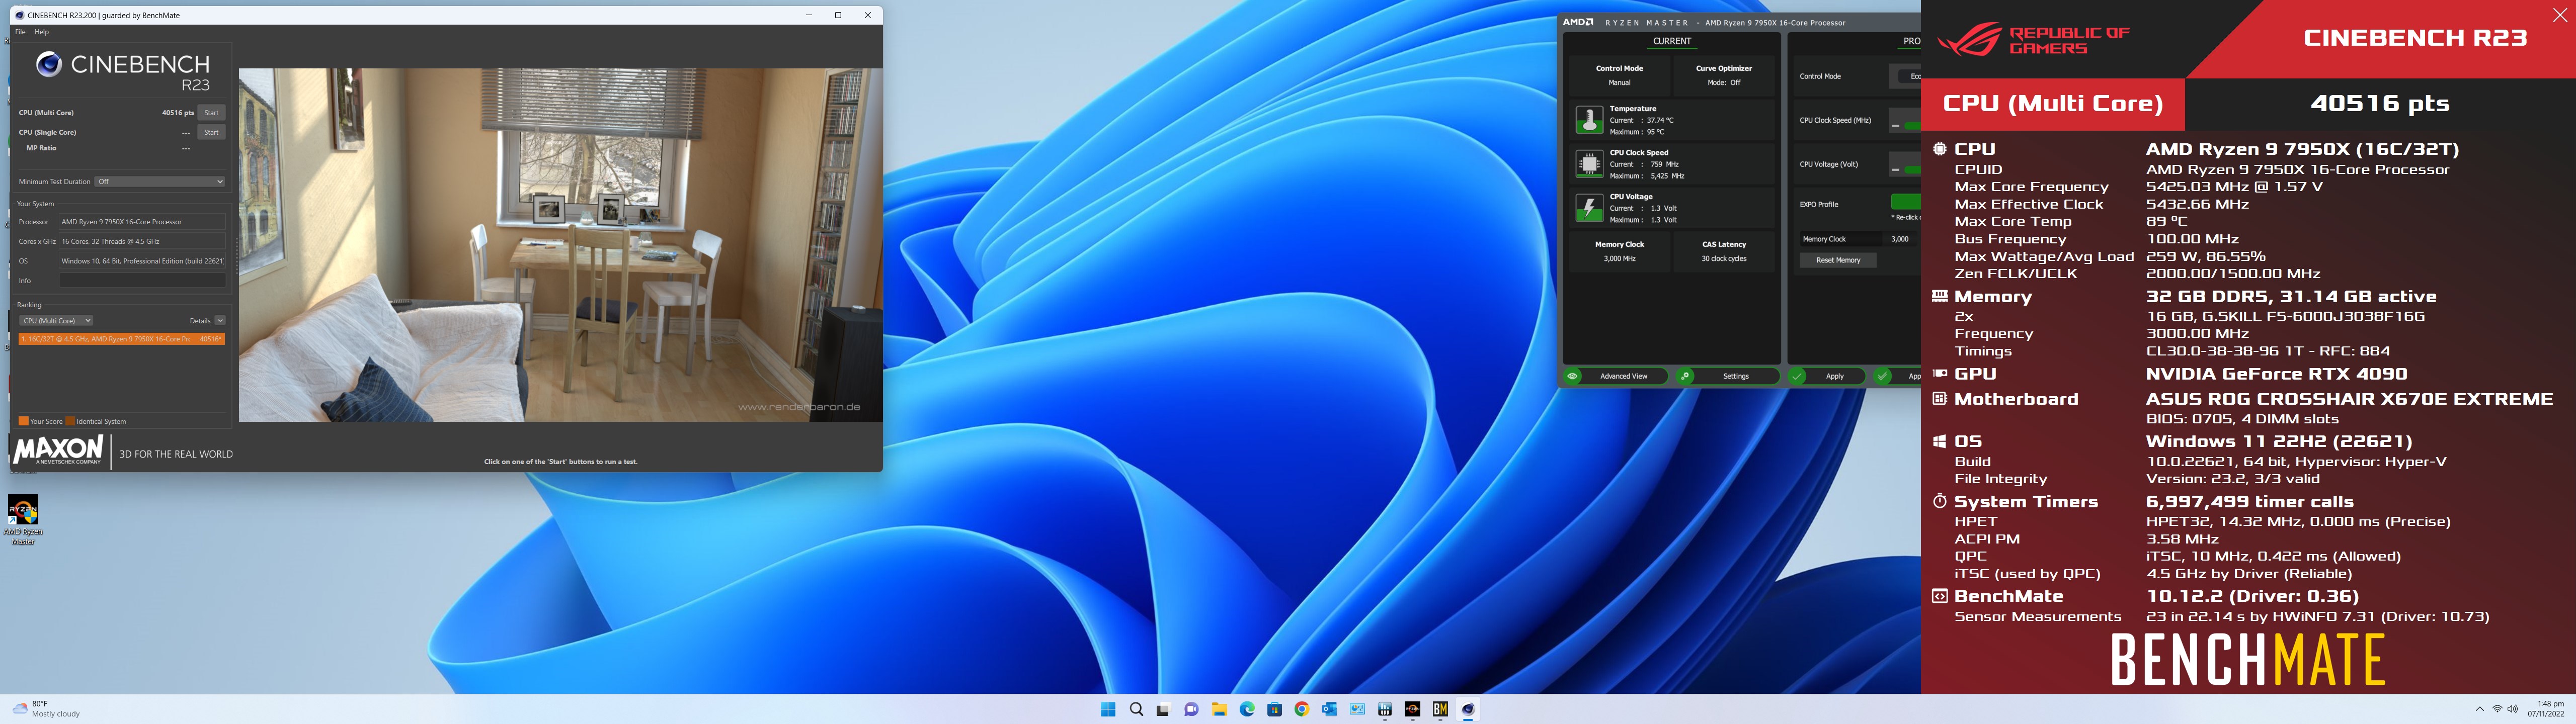Launch Microsoft Edge from the taskbar
The width and height of the screenshot is (2576, 724).
pos(1247,709)
